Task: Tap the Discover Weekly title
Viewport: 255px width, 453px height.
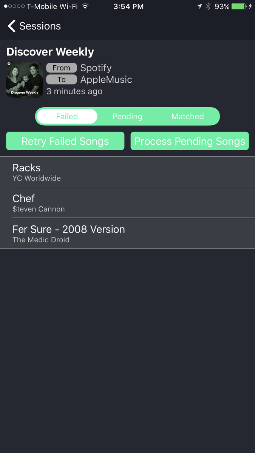Action: tap(50, 52)
